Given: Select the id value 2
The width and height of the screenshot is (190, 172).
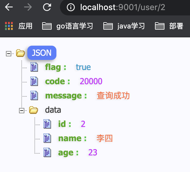Looking at the screenshot, I should (x=83, y=124).
